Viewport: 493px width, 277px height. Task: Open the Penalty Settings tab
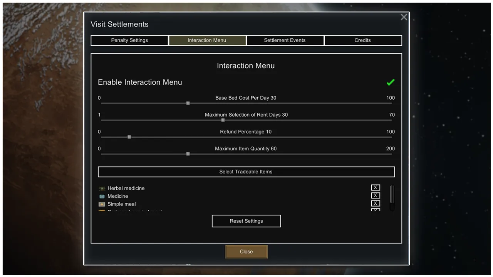click(129, 40)
